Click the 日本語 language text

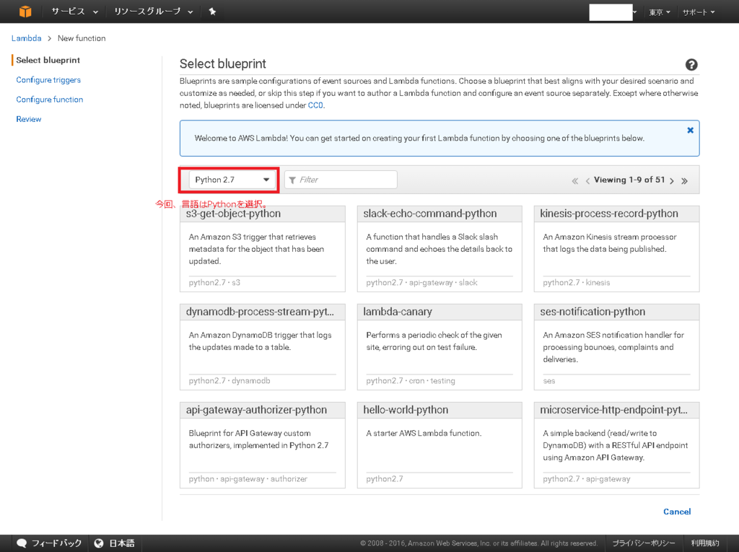121,543
